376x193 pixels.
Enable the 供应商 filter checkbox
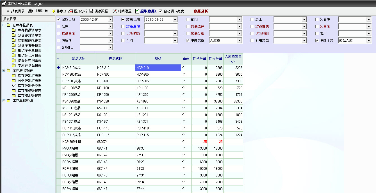click(x=58, y=40)
